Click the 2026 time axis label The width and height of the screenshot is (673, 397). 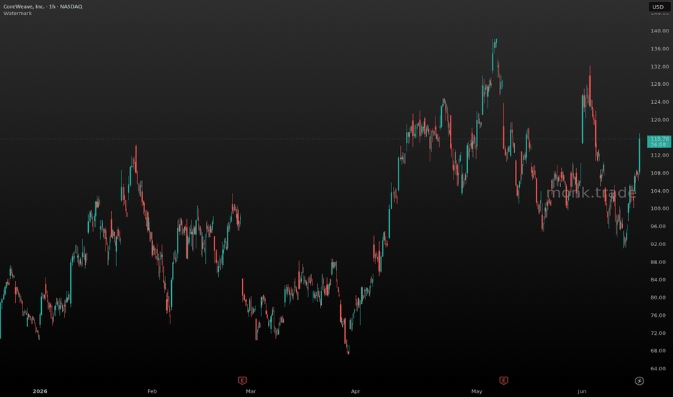[40, 391]
